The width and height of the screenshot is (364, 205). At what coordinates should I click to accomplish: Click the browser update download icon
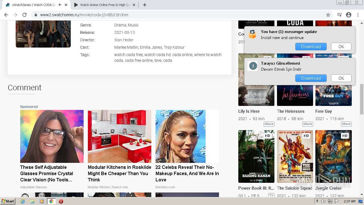(x=253, y=66)
